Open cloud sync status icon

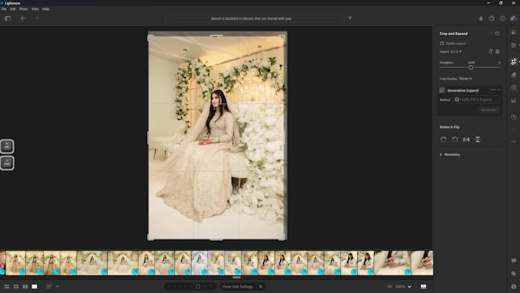(x=514, y=18)
